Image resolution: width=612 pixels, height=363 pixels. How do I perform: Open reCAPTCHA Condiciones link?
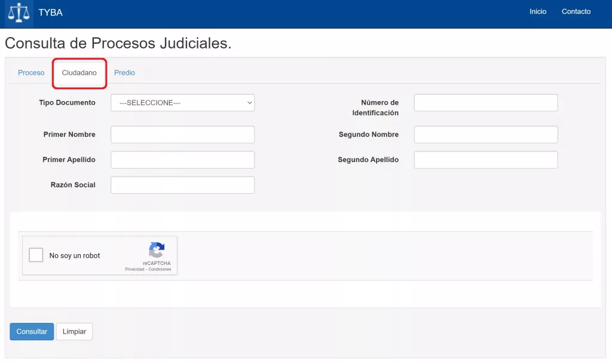pos(160,270)
